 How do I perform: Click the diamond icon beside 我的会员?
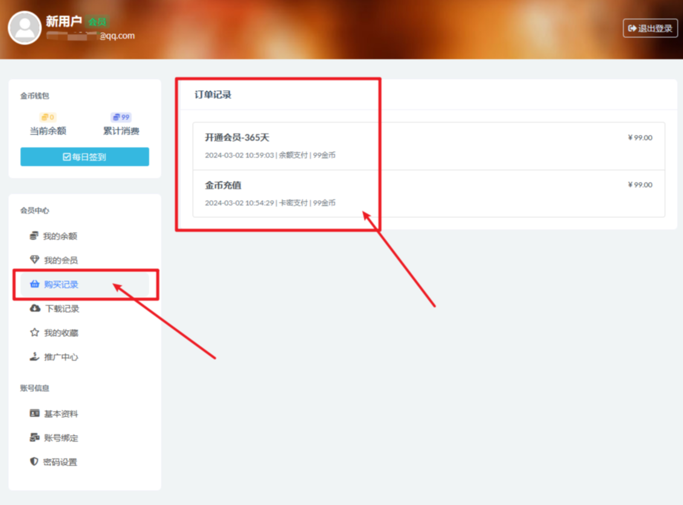34,260
